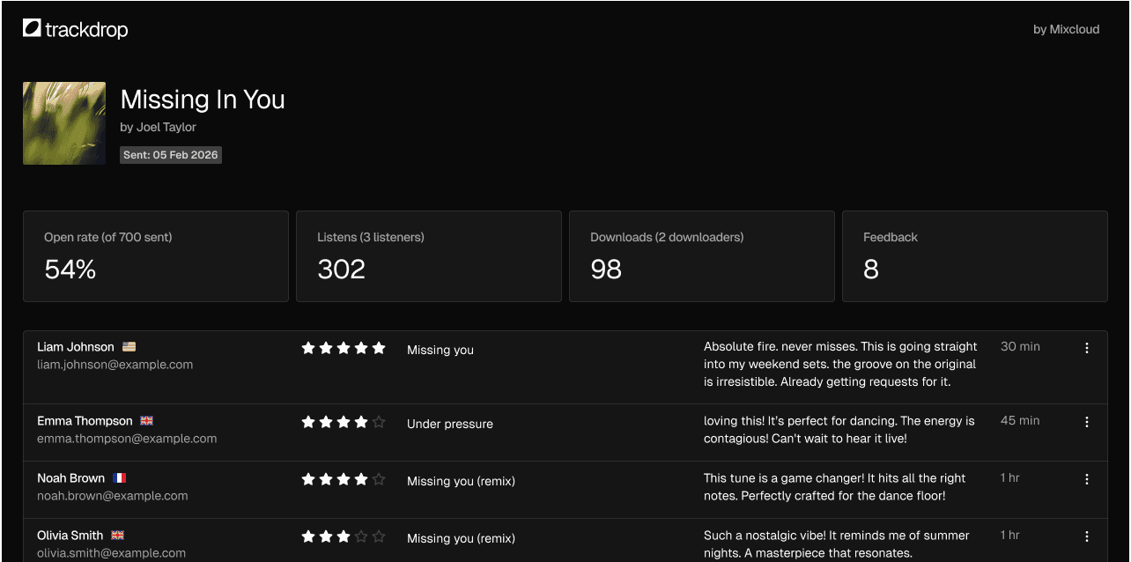Click the Open rate 54% card
The height and width of the screenshot is (562, 1131).
tap(156, 256)
